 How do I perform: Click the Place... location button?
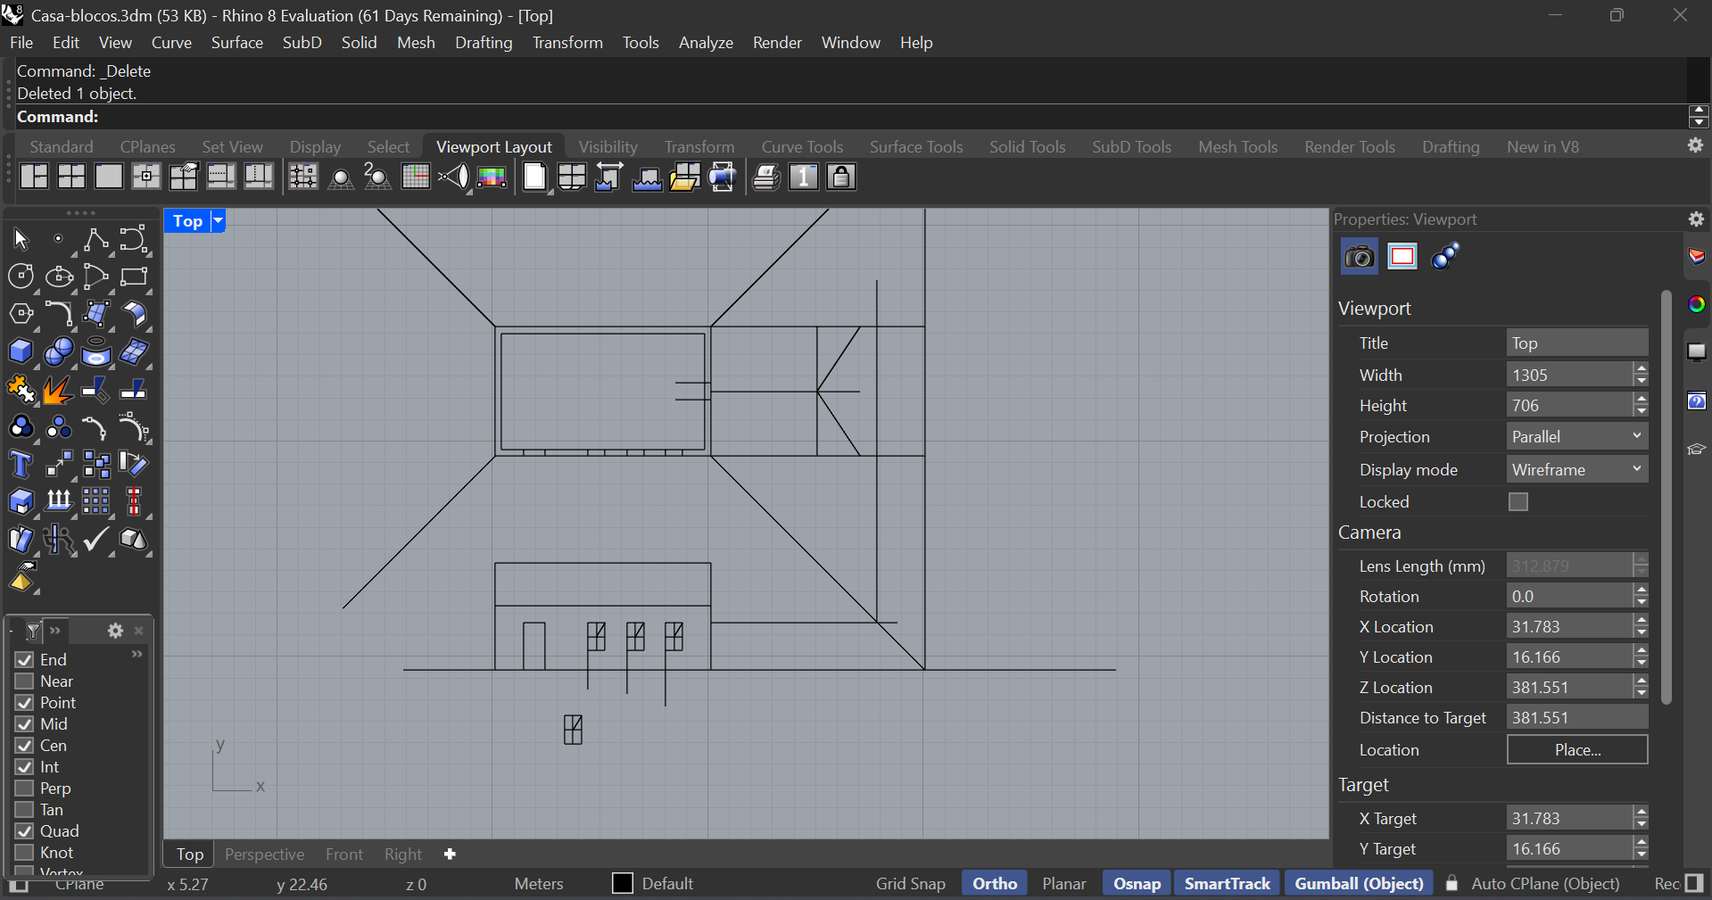[1576, 750]
